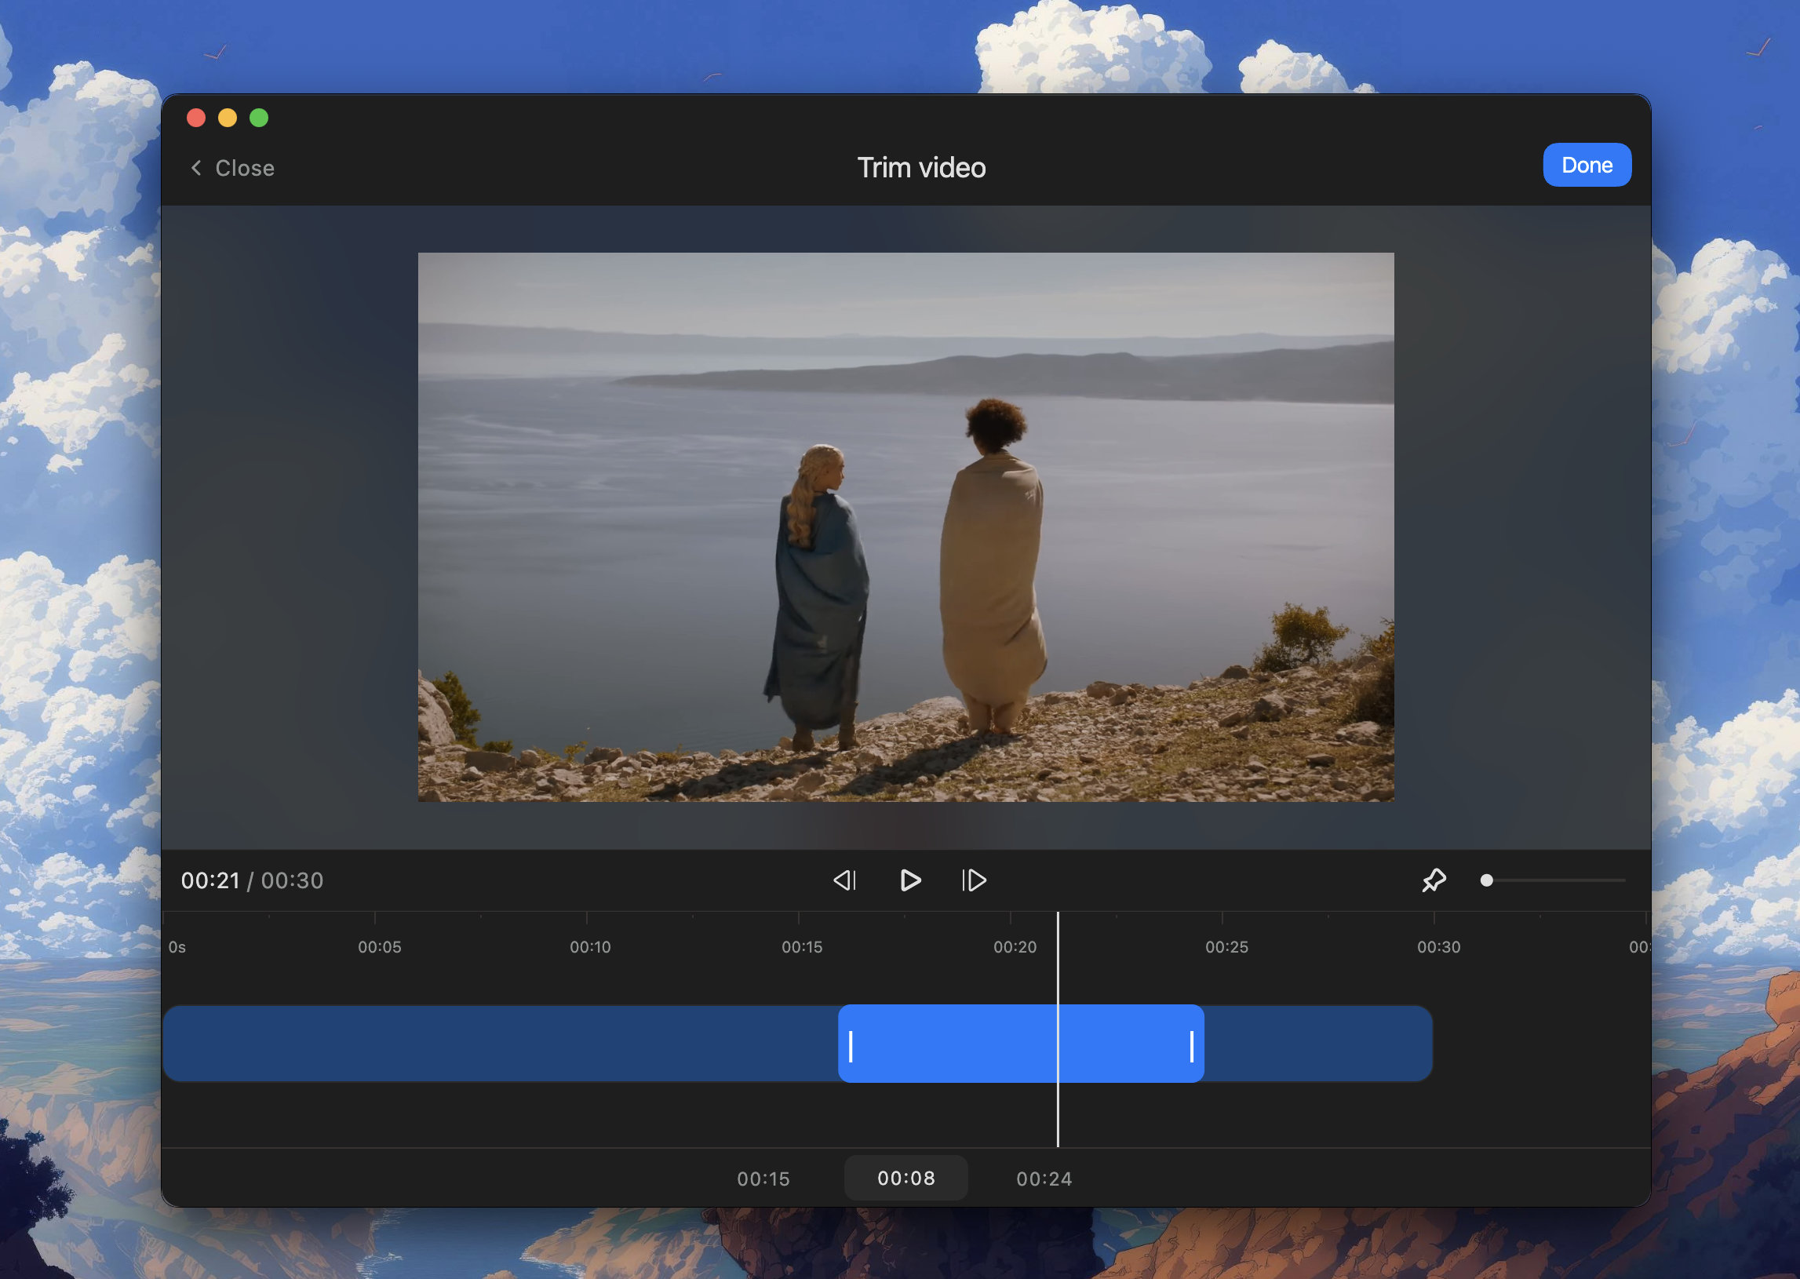Click the right trim handle
Viewport: 1800px width, 1279px height.
point(1191,1047)
